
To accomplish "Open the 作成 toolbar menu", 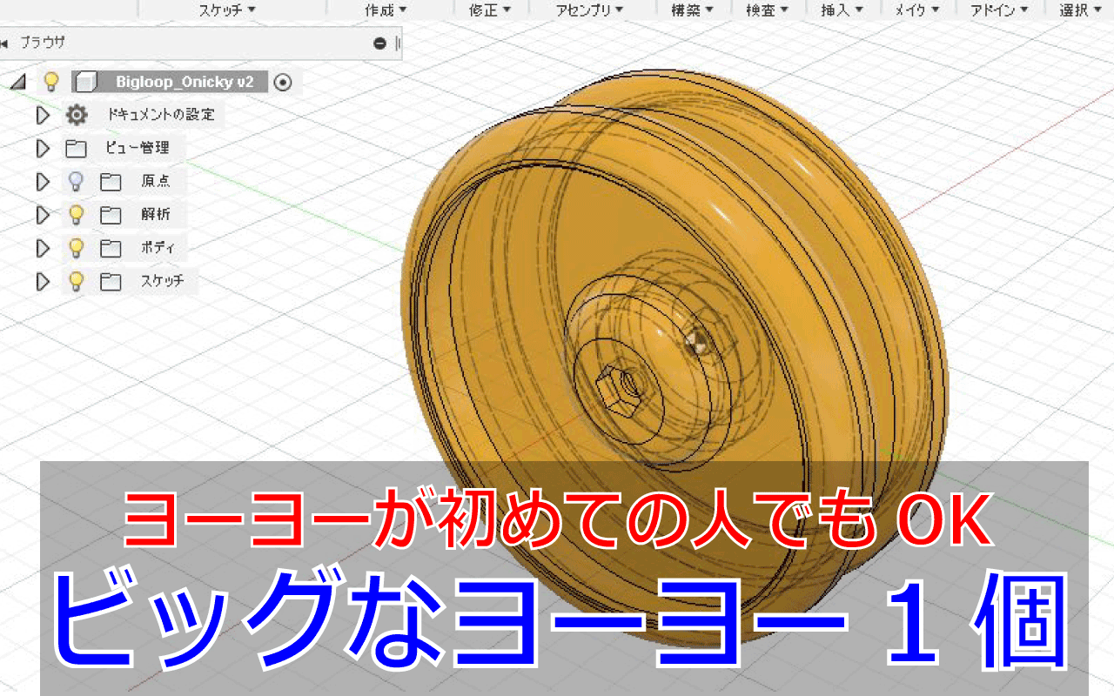I will click(x=386, y=10).
